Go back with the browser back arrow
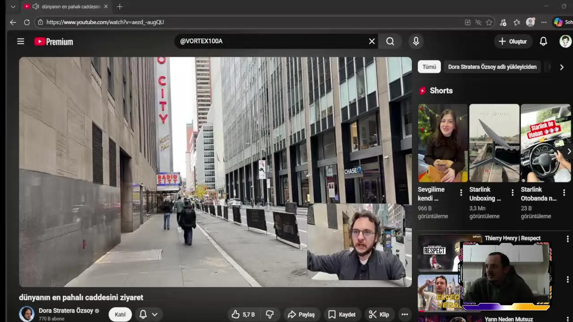 pos(13,22)
